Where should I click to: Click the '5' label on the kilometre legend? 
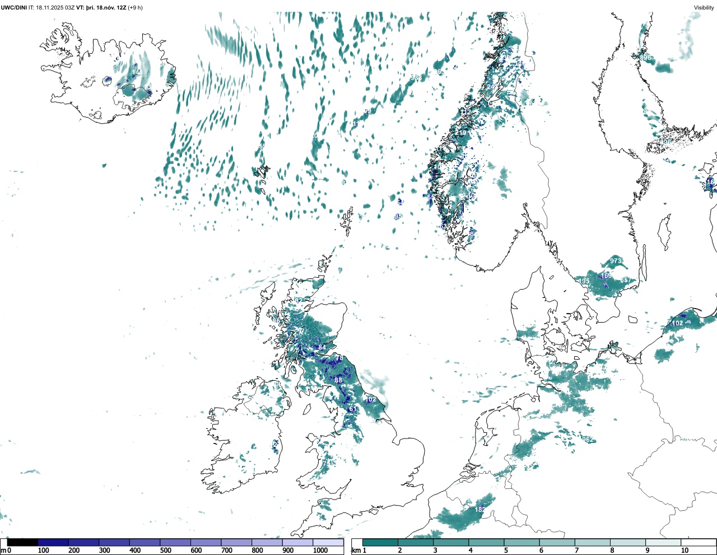(506, 551)
